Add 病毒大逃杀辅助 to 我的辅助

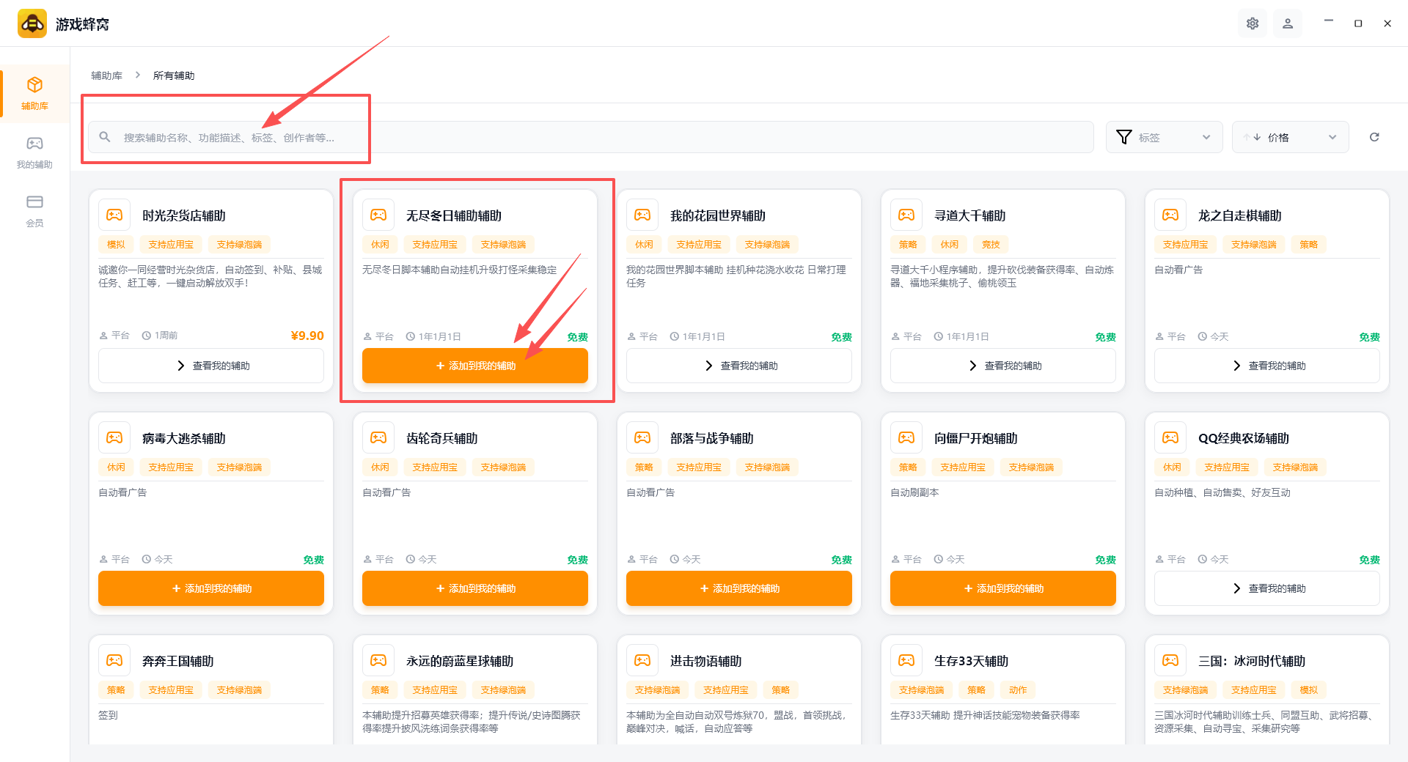pos(211,588)
